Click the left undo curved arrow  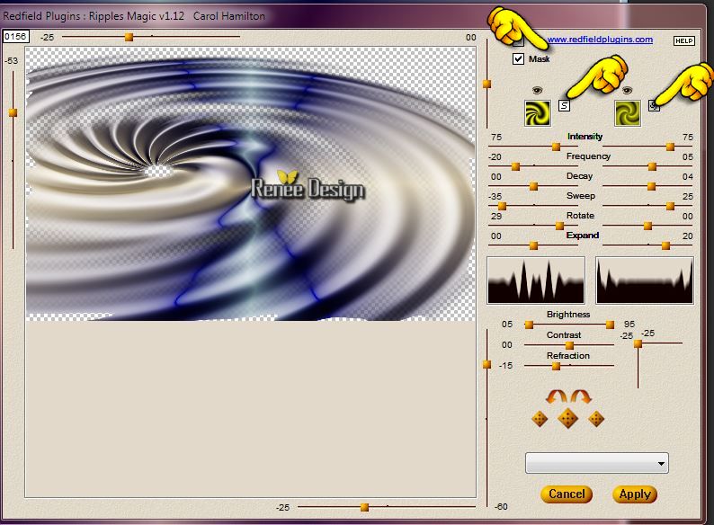(x=556, y=396)
